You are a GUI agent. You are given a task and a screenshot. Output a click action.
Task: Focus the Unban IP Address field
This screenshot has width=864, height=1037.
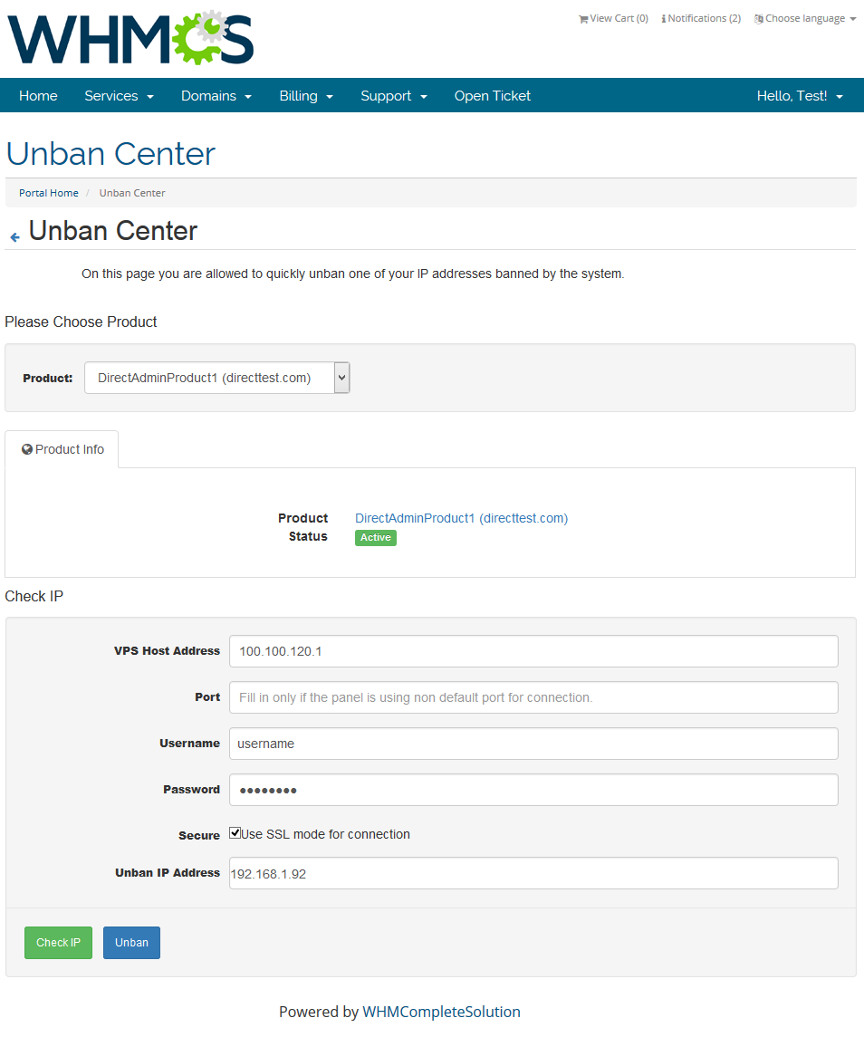click(533, 874)
